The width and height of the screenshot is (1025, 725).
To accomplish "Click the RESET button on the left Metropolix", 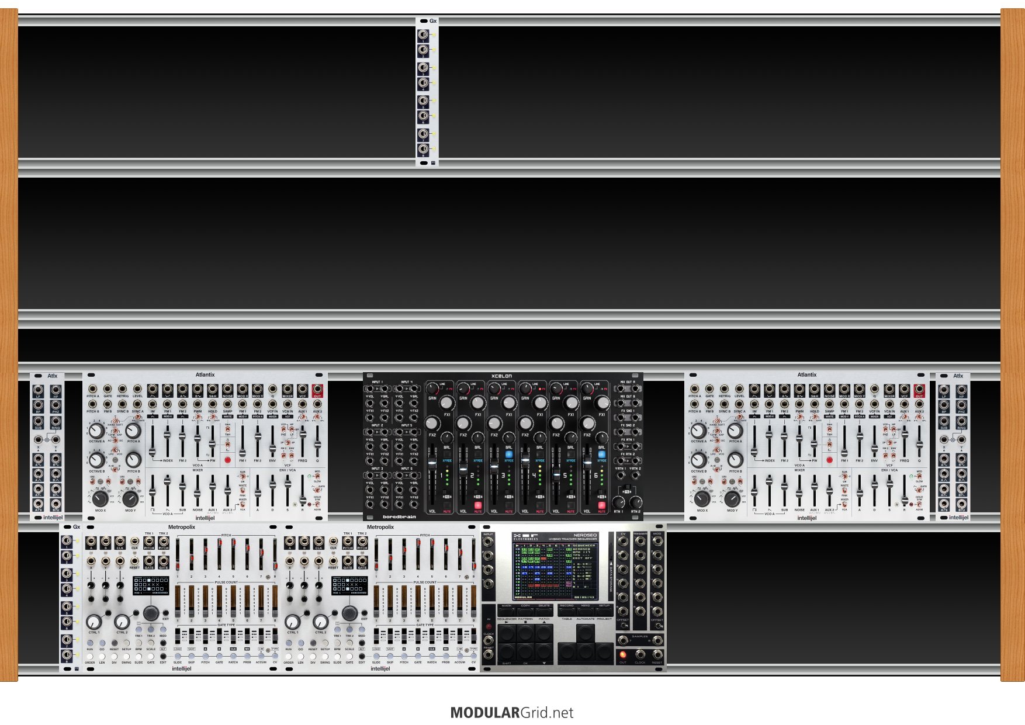I will (x=114, y=643).
